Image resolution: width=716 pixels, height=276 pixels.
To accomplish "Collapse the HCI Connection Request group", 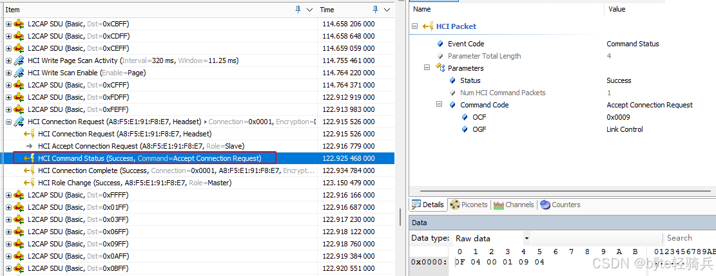I will 8,122.
